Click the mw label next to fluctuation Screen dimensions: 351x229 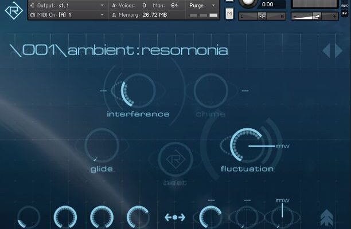282,147
